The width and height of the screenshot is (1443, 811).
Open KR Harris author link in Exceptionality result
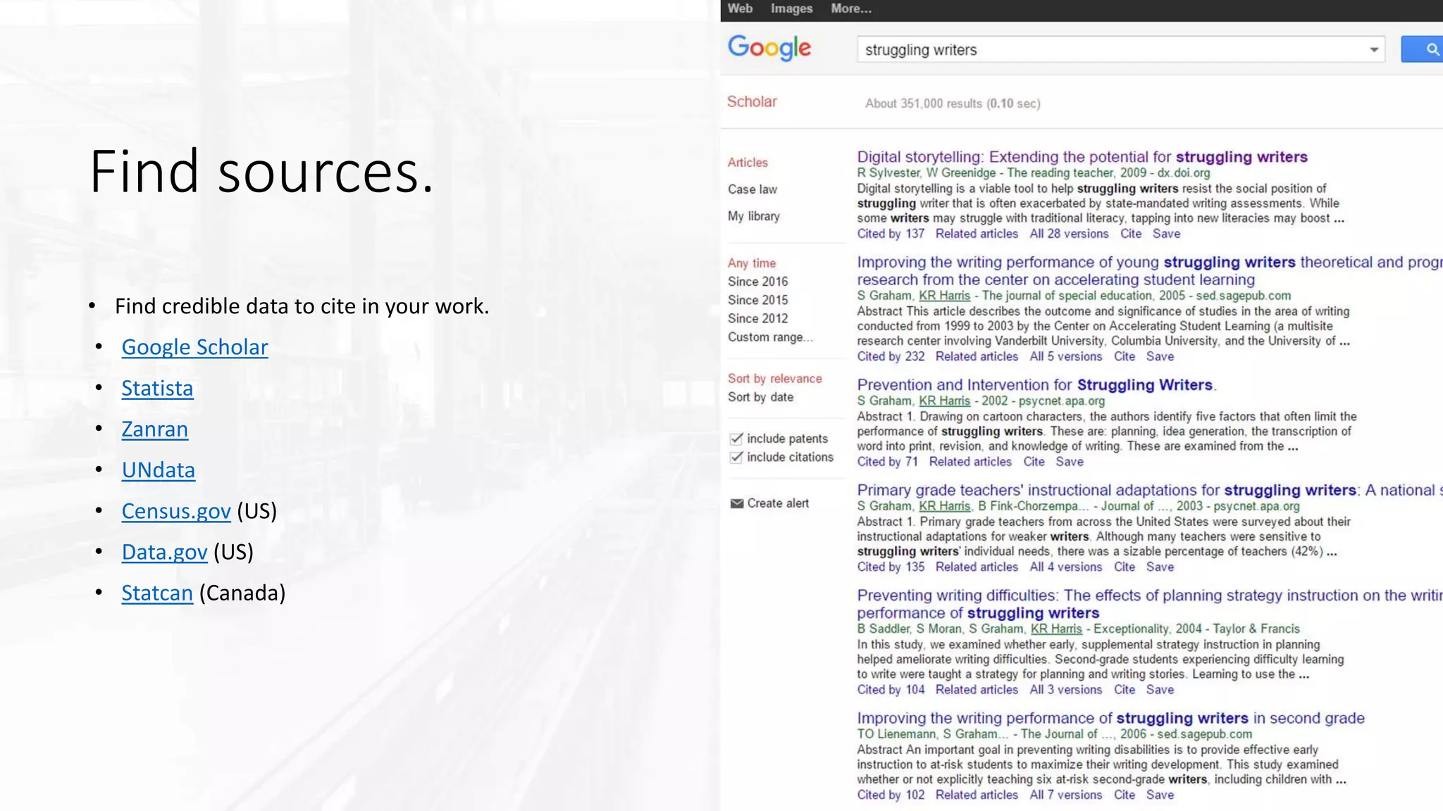[1056, 629]
